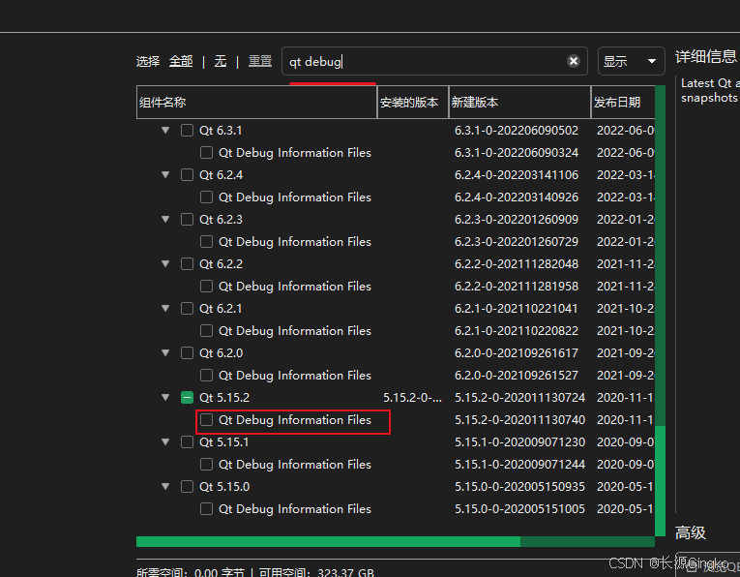Collapse the Qt 6.2.0 tree node

pyautogui.click(x=165, y=352)
